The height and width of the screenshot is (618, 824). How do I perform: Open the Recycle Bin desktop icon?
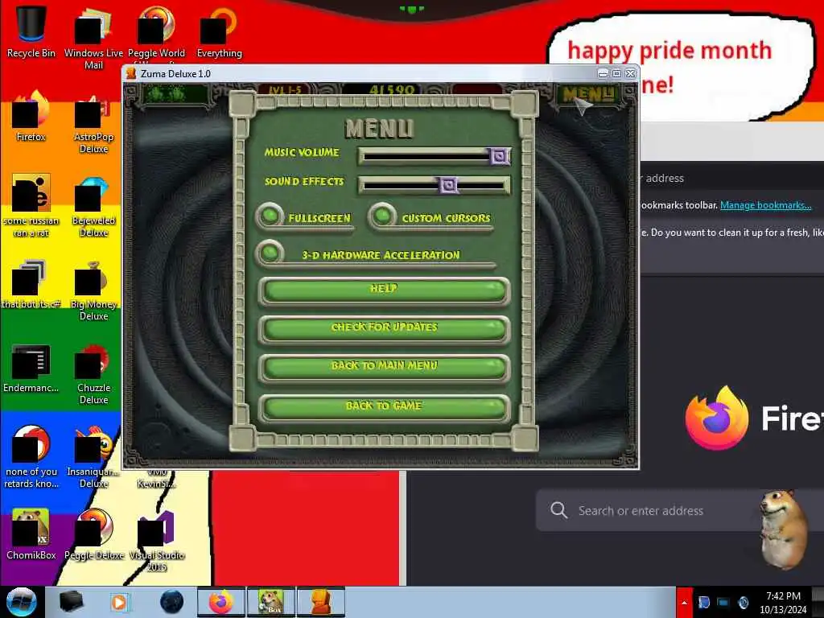coord(31,31)
